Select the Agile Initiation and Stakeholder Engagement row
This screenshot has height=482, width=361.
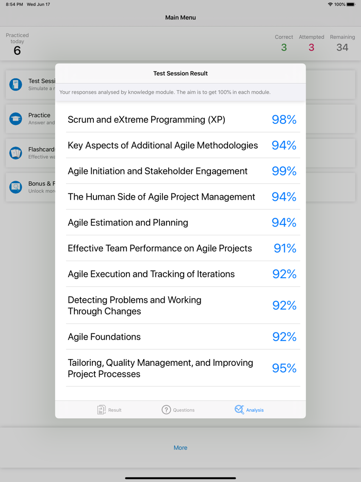click(x=180, y=171)
